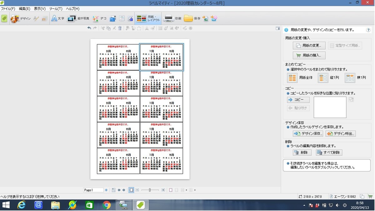The image size is (375, 211).
Task: Click the 用紙の購入 button
Action: [309, 55]
